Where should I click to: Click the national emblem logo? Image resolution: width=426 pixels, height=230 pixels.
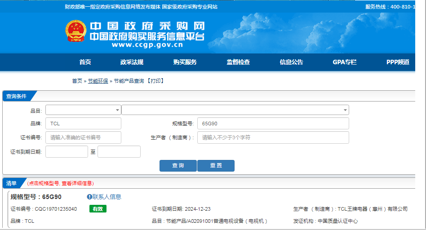tap(76, 31)
